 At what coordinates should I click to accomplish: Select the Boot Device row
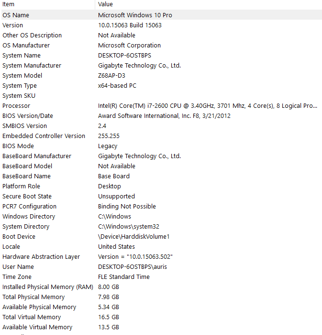(162, 236)
